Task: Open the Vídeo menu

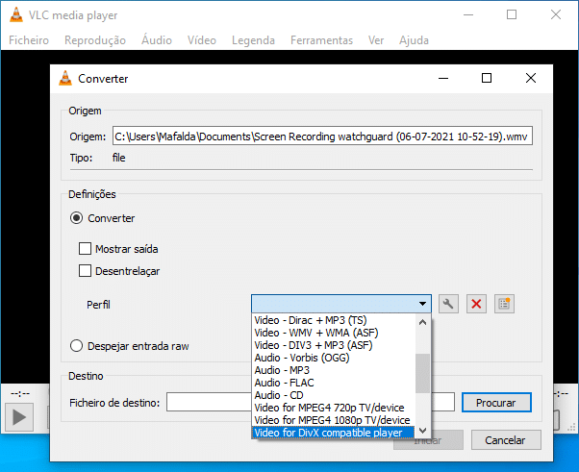Action: pyautogui.click(x=202, y=39)
